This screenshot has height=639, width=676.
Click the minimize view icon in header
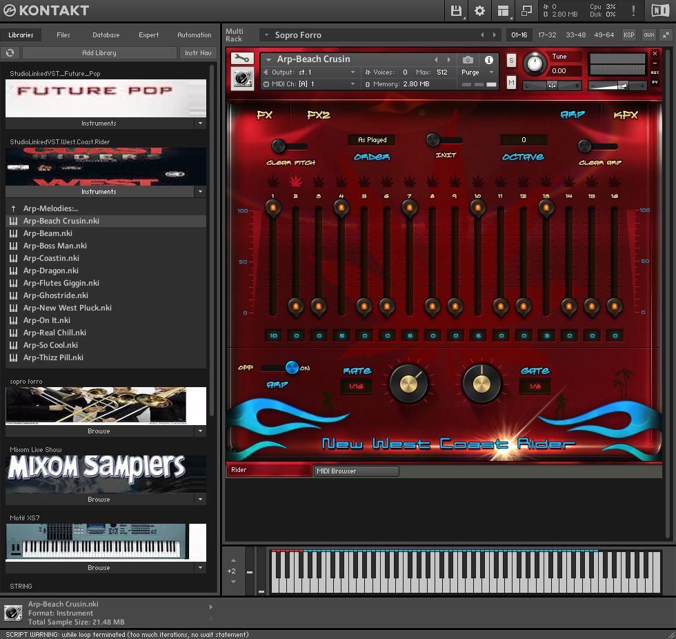pyautogui.click(x=526, y=11)
